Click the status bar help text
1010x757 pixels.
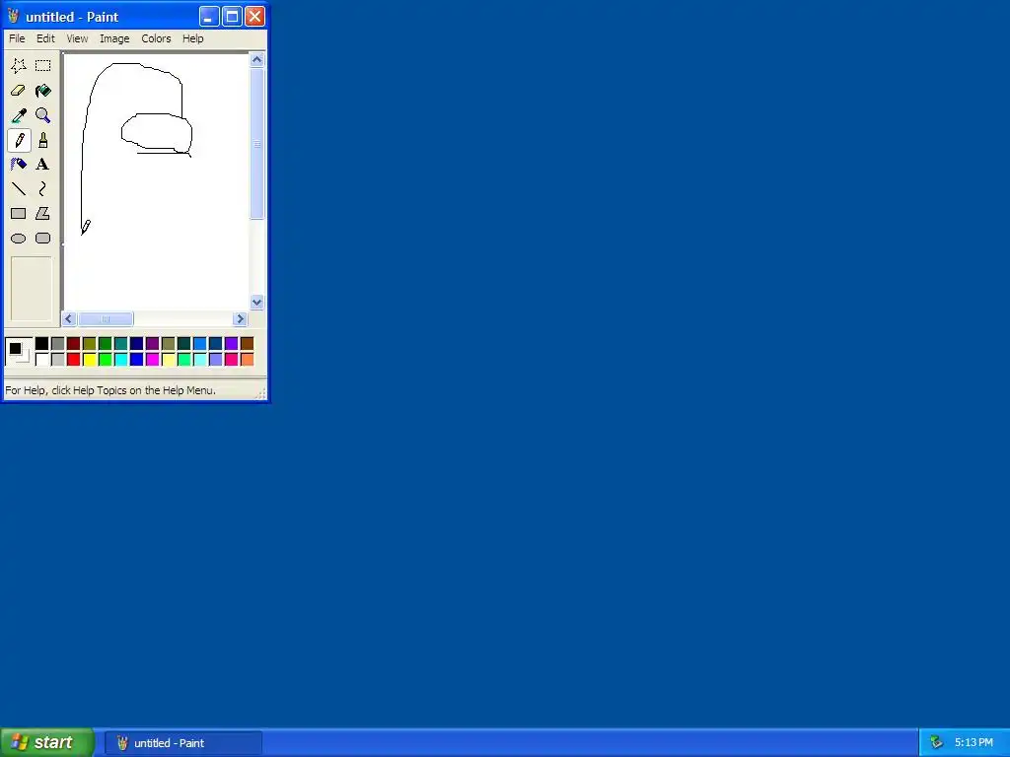[110, 390]
